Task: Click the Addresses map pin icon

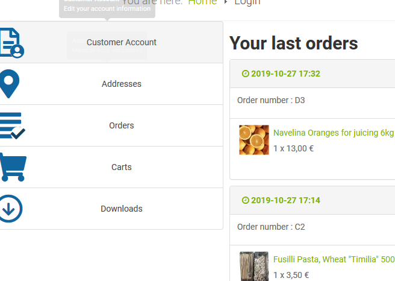Action: click(10, 84)
